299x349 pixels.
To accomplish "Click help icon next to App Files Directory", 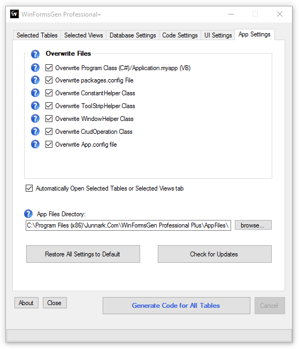I will pyautogui.click(x=28, y=214).
